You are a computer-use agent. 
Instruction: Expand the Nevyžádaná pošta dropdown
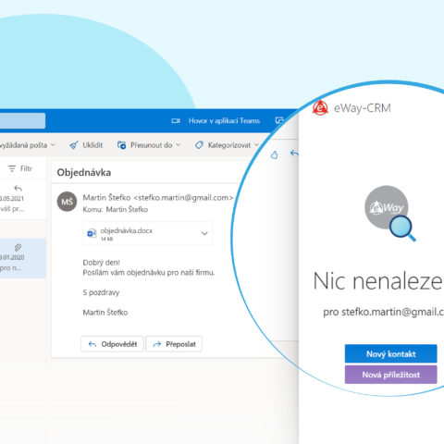pyautogui.click(x=53, y=144)
